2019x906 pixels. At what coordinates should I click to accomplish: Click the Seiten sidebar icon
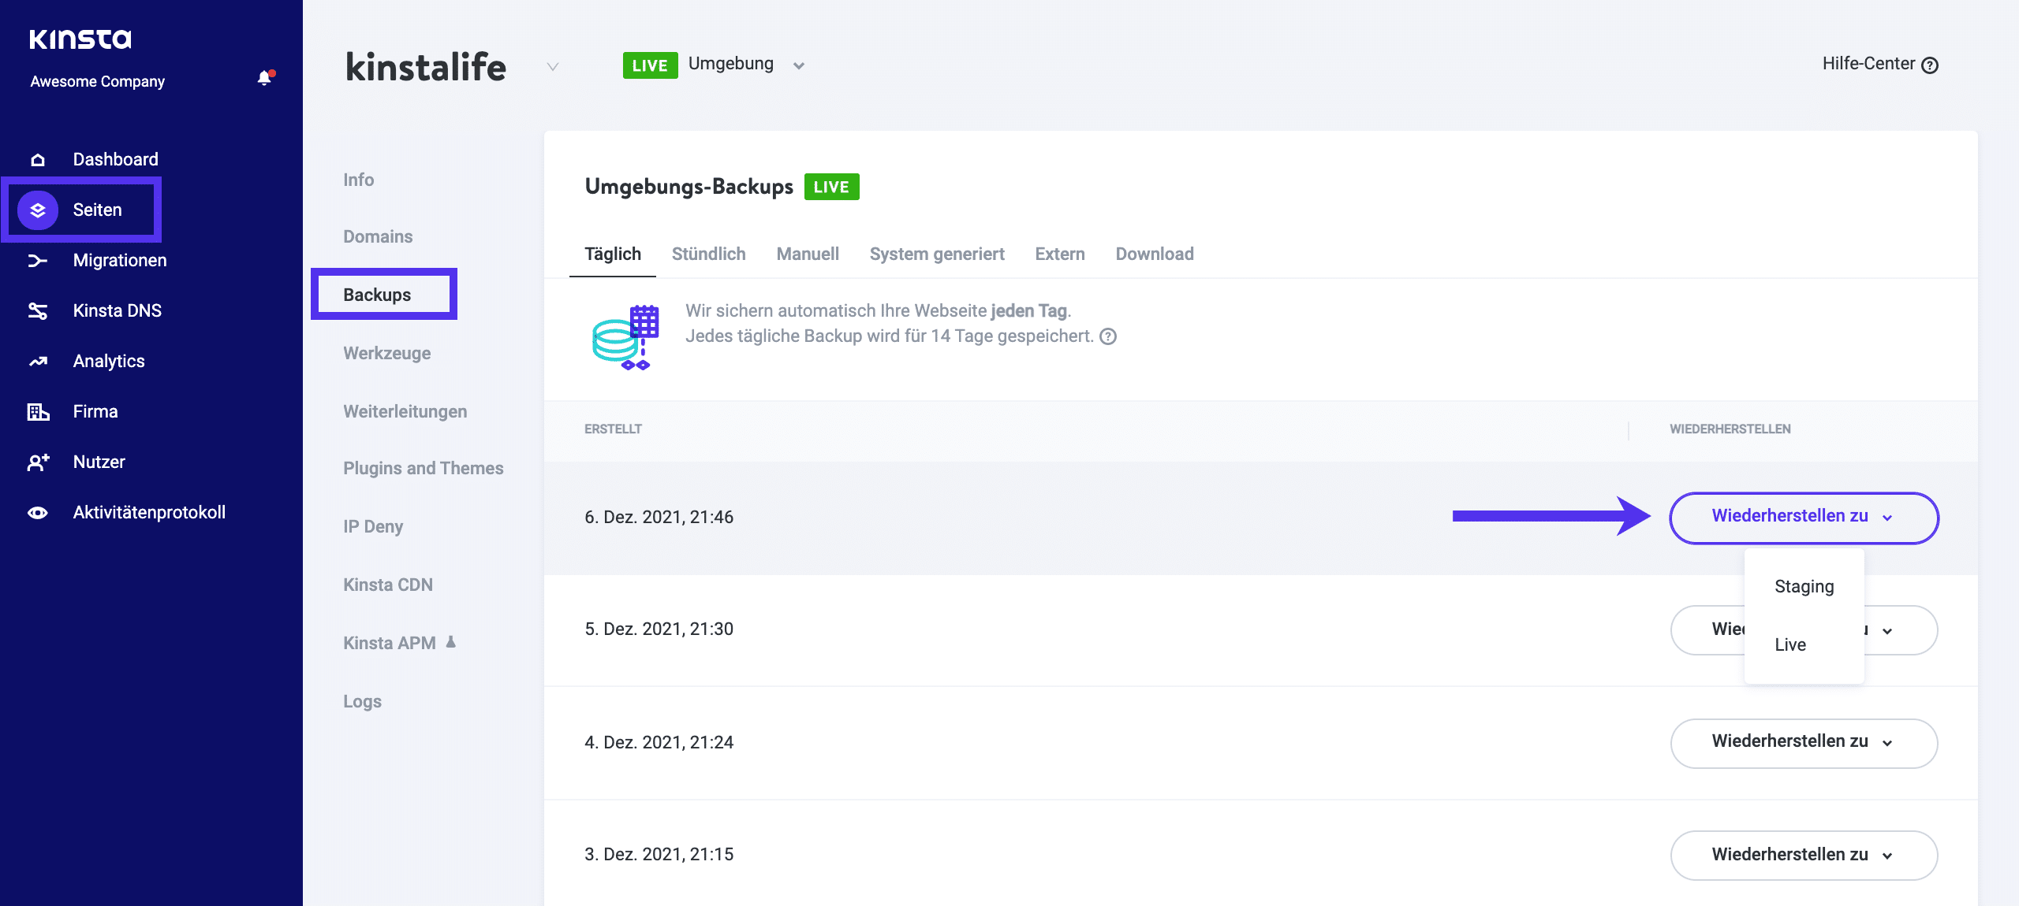tap(37, 209)
